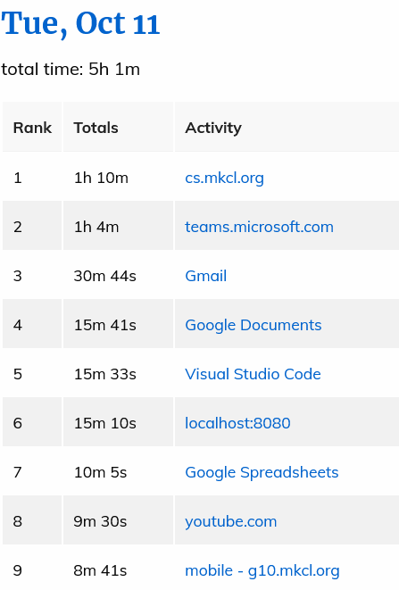
Task: Click the 1h 4m total cell
Action: tap(118, 227)
